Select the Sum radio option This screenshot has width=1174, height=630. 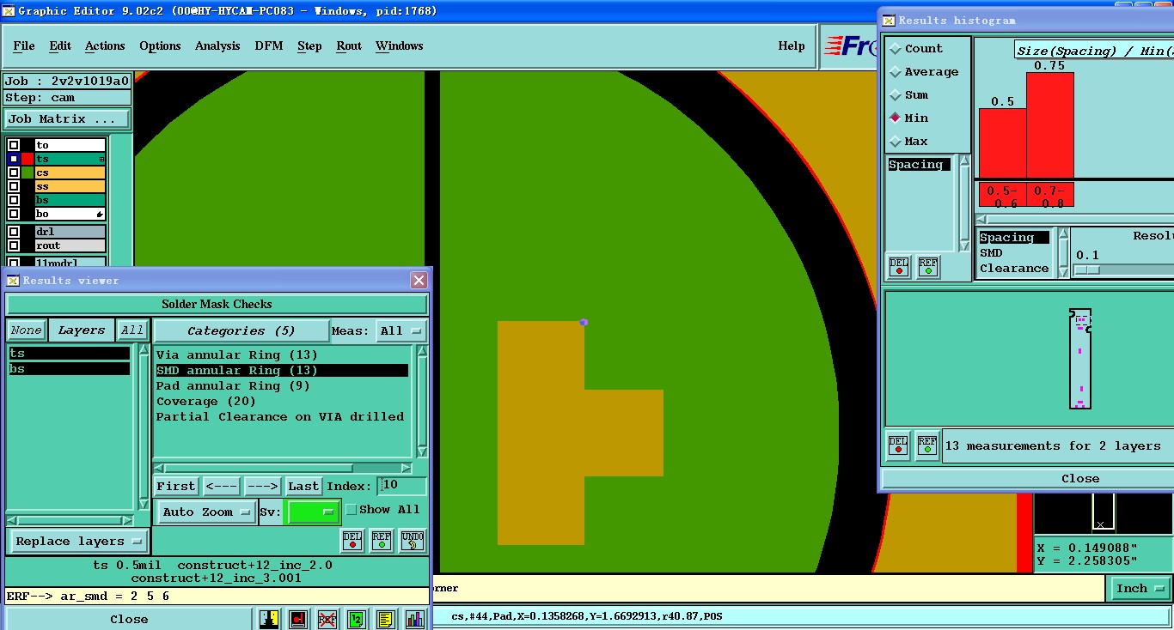[x=896, y=95]
